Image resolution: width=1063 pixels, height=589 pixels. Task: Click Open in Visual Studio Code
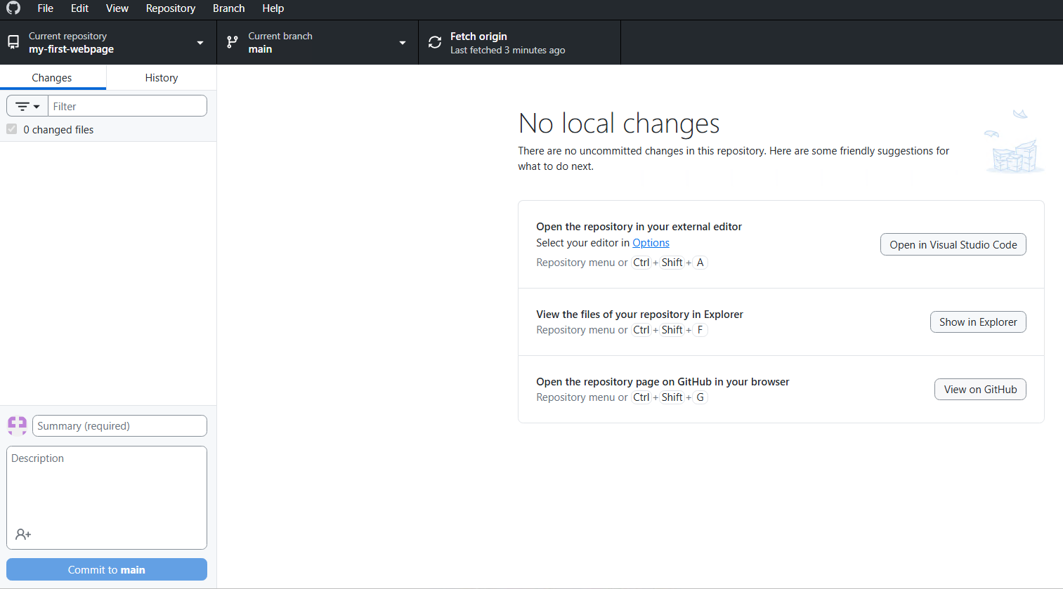click(953, 244)
